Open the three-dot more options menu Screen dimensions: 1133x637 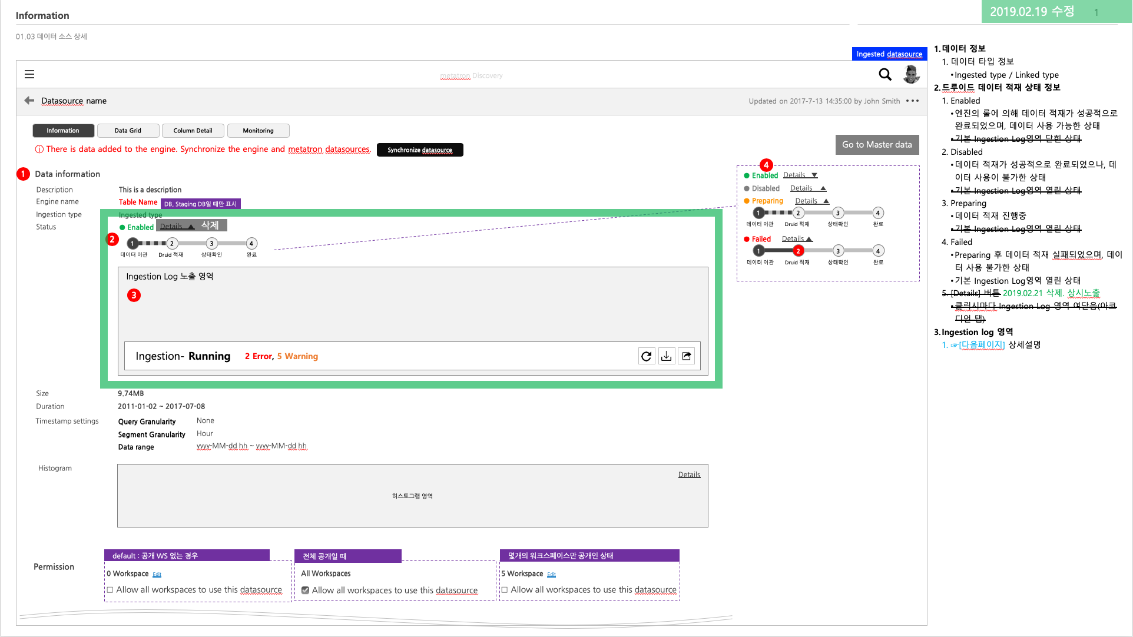912,101
